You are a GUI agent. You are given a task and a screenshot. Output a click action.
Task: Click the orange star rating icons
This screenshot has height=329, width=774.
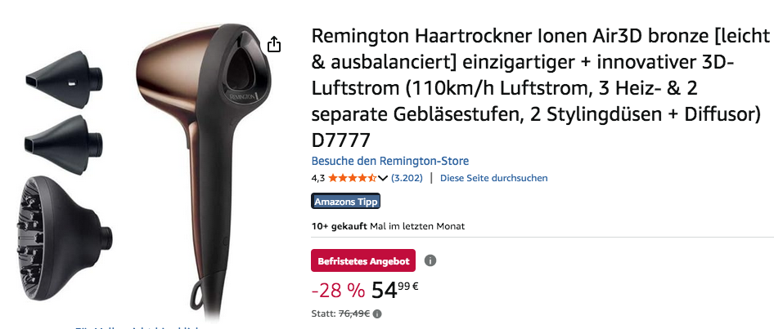click(x=352, y=178)
